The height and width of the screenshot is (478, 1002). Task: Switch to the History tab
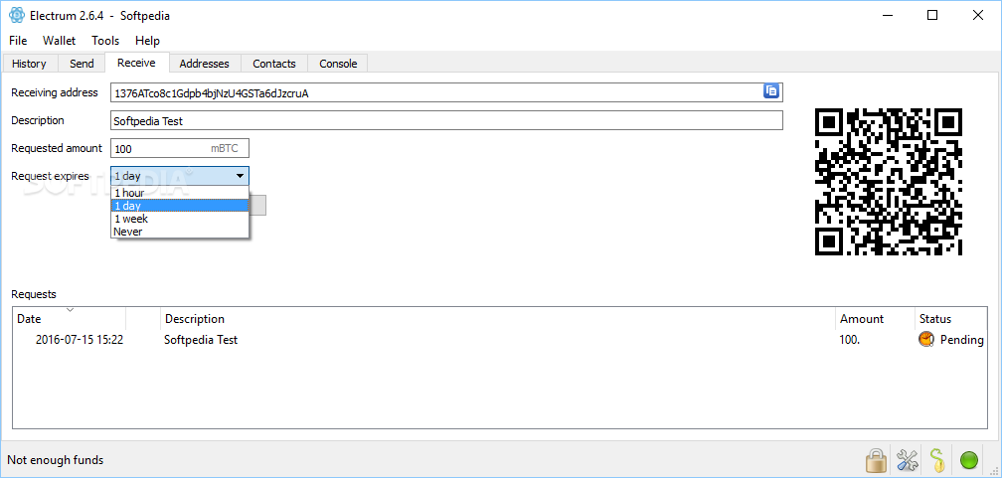30,64
